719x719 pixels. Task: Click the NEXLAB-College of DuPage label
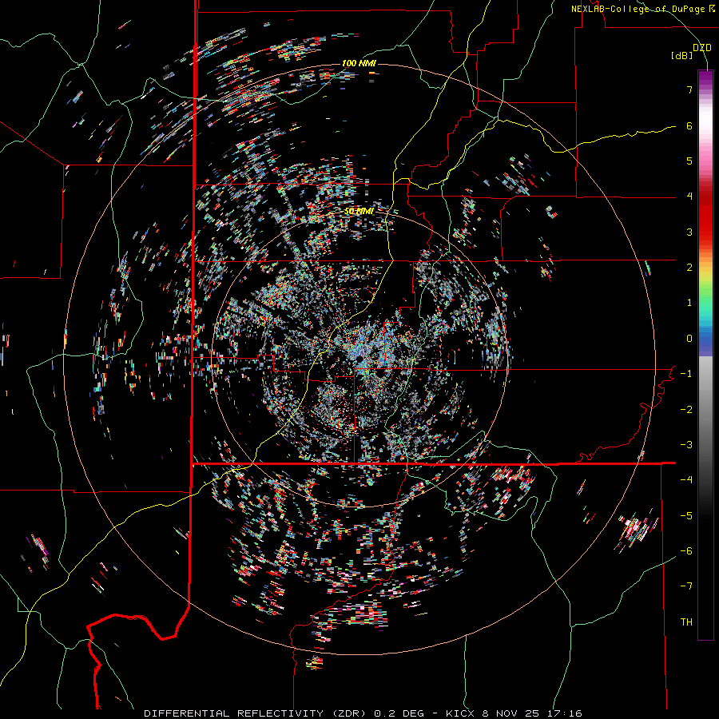[643, 9]
